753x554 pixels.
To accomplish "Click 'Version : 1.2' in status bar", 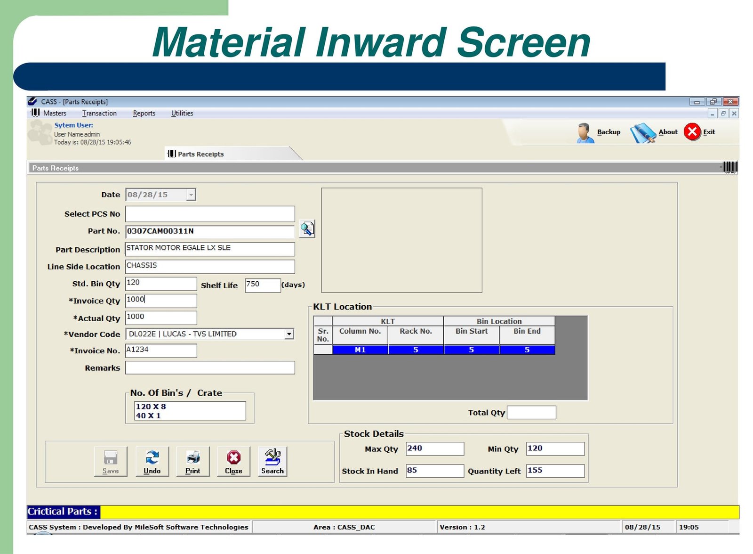I will (462, 527).
